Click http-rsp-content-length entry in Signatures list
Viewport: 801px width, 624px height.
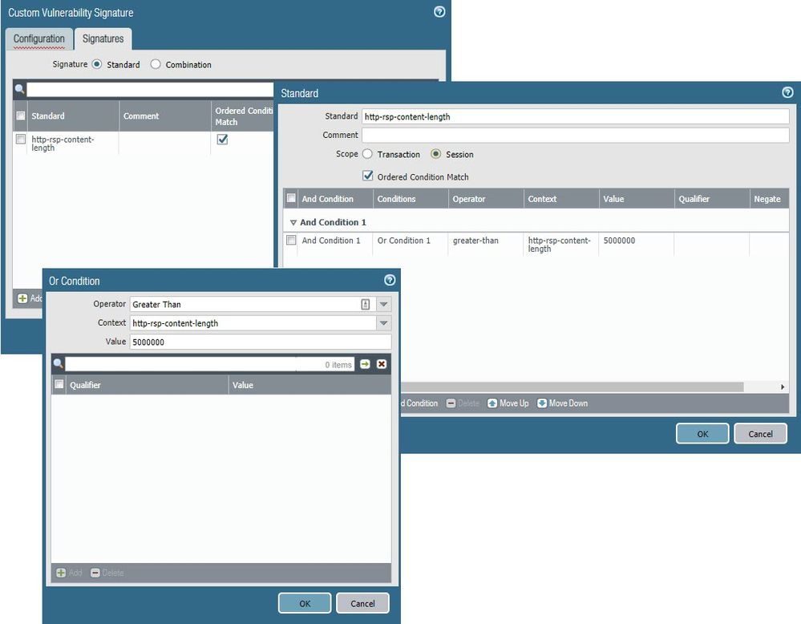tap(63, 143)
